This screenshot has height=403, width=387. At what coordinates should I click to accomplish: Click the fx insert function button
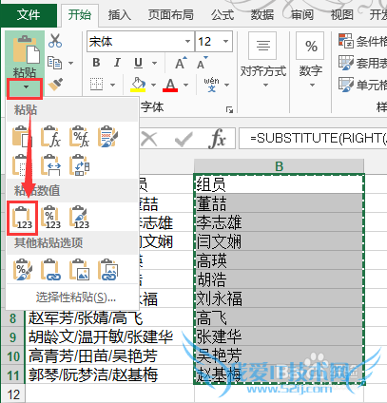pos(218,139)
